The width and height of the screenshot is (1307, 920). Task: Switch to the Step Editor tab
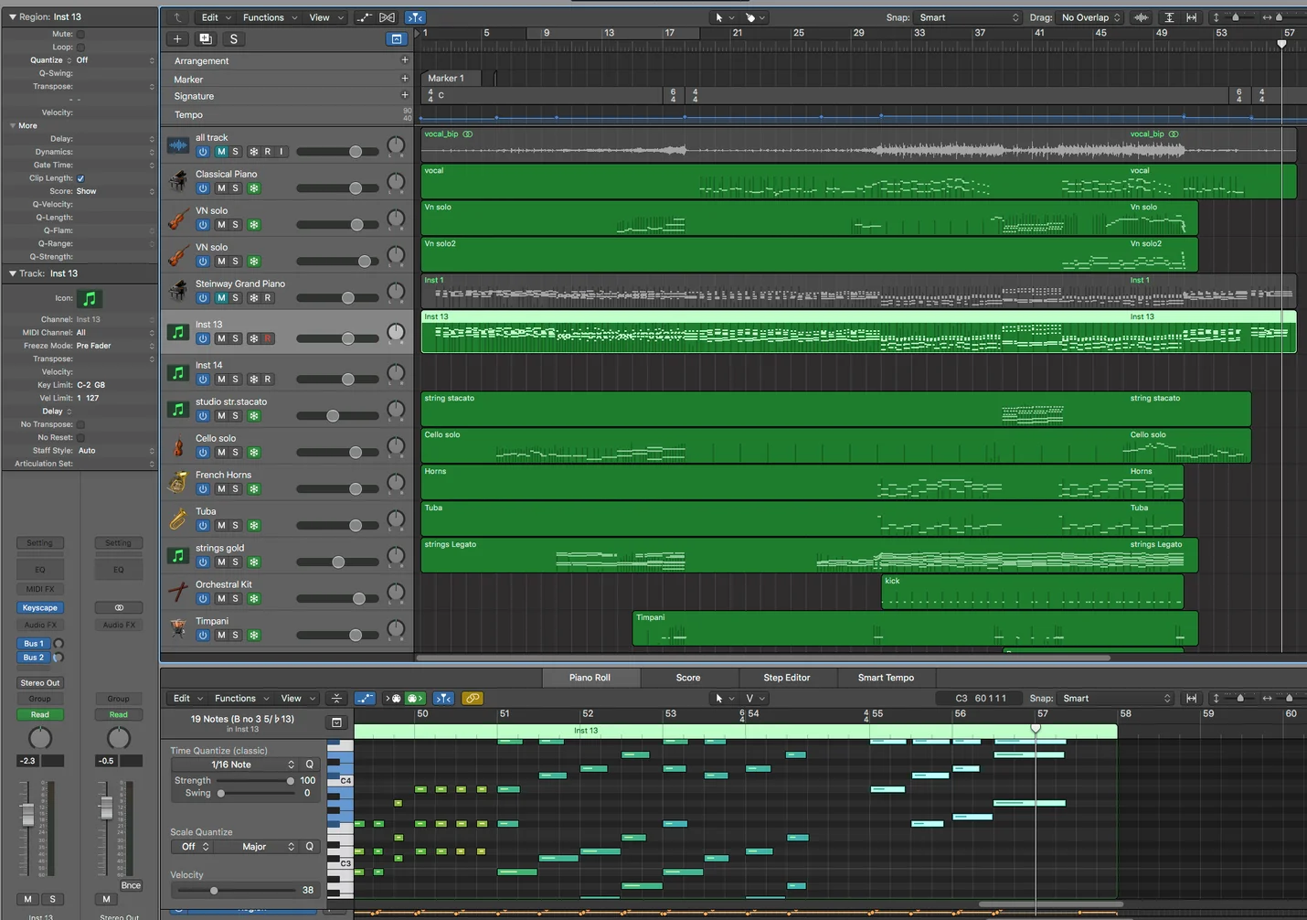click(787, 678)
